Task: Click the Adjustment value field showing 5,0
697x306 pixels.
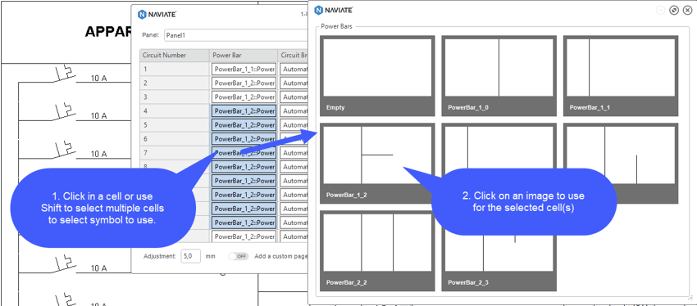Action: [x=191, y=256]
